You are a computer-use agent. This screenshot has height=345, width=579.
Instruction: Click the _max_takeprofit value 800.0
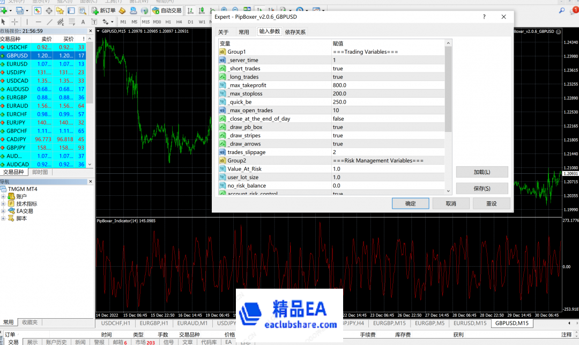pos(339,85)
